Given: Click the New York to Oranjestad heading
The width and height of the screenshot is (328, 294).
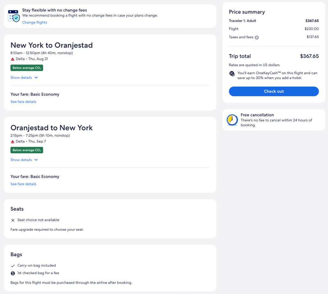Looking at the screenshot, I should click(x=52, y=45).
